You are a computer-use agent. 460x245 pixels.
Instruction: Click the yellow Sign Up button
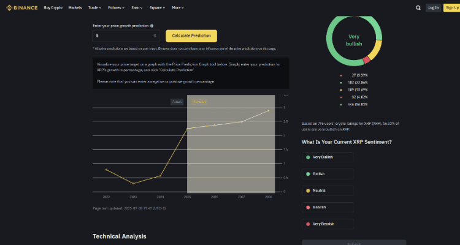click(451, 8)
